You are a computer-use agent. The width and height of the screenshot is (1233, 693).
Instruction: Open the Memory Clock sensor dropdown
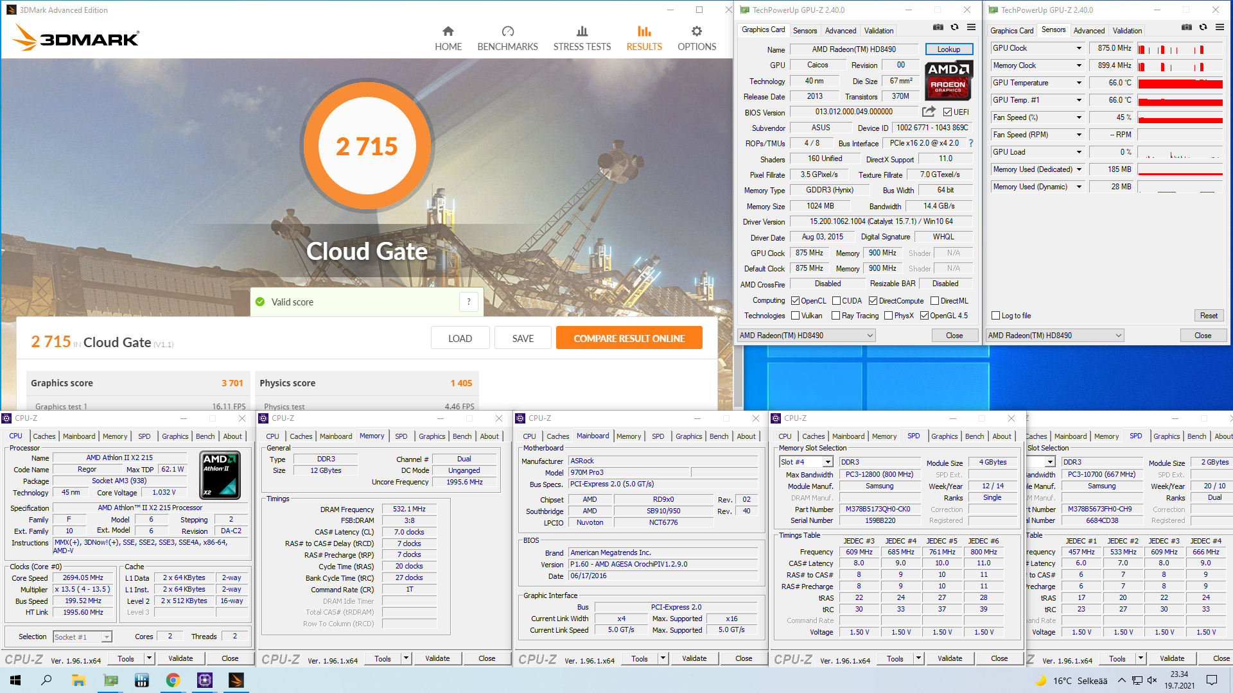[1079, 65]
